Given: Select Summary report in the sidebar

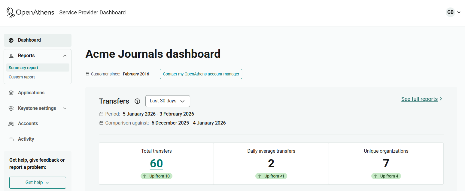Looking at the screenshot, I should pyautogui.click(x=23, y=68).
